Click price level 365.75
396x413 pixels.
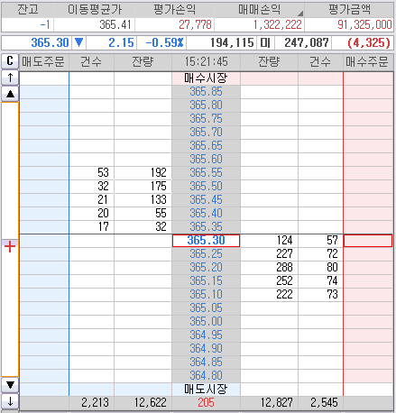[x=206, y=119]
